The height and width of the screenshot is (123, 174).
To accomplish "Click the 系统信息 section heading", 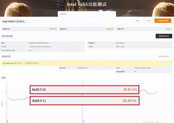I will pos(6,57).
